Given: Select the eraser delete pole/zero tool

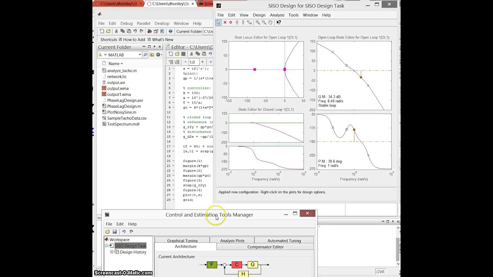Looking at the screenshot, I should point(250,22).
